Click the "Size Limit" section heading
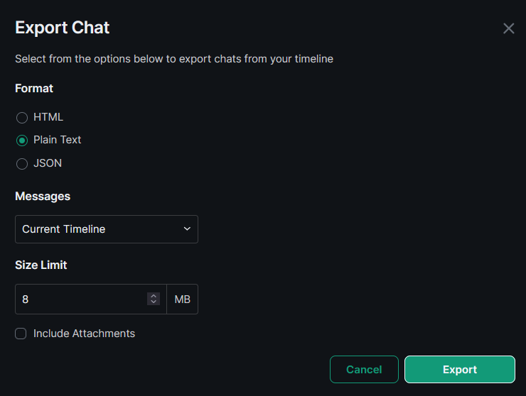Screen dimensions: 526x396 click(41, 265)
